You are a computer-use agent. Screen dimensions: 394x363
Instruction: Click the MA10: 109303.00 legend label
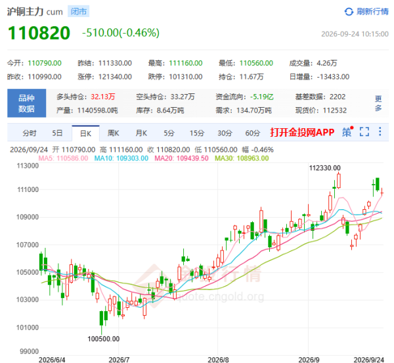[x=121, y=158]
